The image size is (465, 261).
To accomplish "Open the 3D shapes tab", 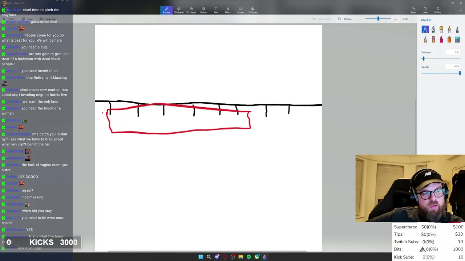I will (x=191, y=10).
